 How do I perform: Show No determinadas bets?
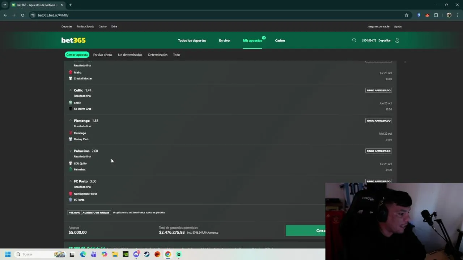pyautogui.click(x=130, y=55)
